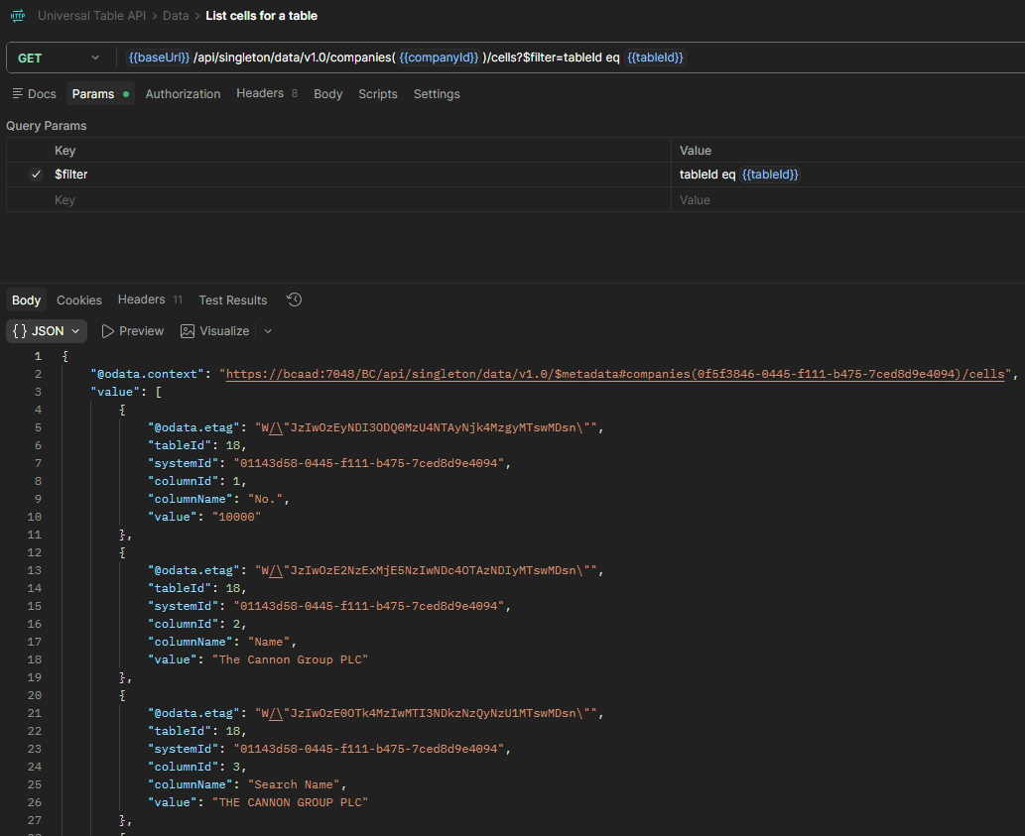
Task: Open the response Cookies tab
Action: point(79,300)
